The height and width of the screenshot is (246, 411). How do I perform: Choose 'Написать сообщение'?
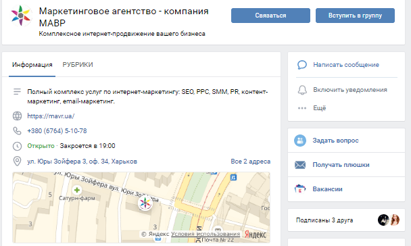(346, 65)
